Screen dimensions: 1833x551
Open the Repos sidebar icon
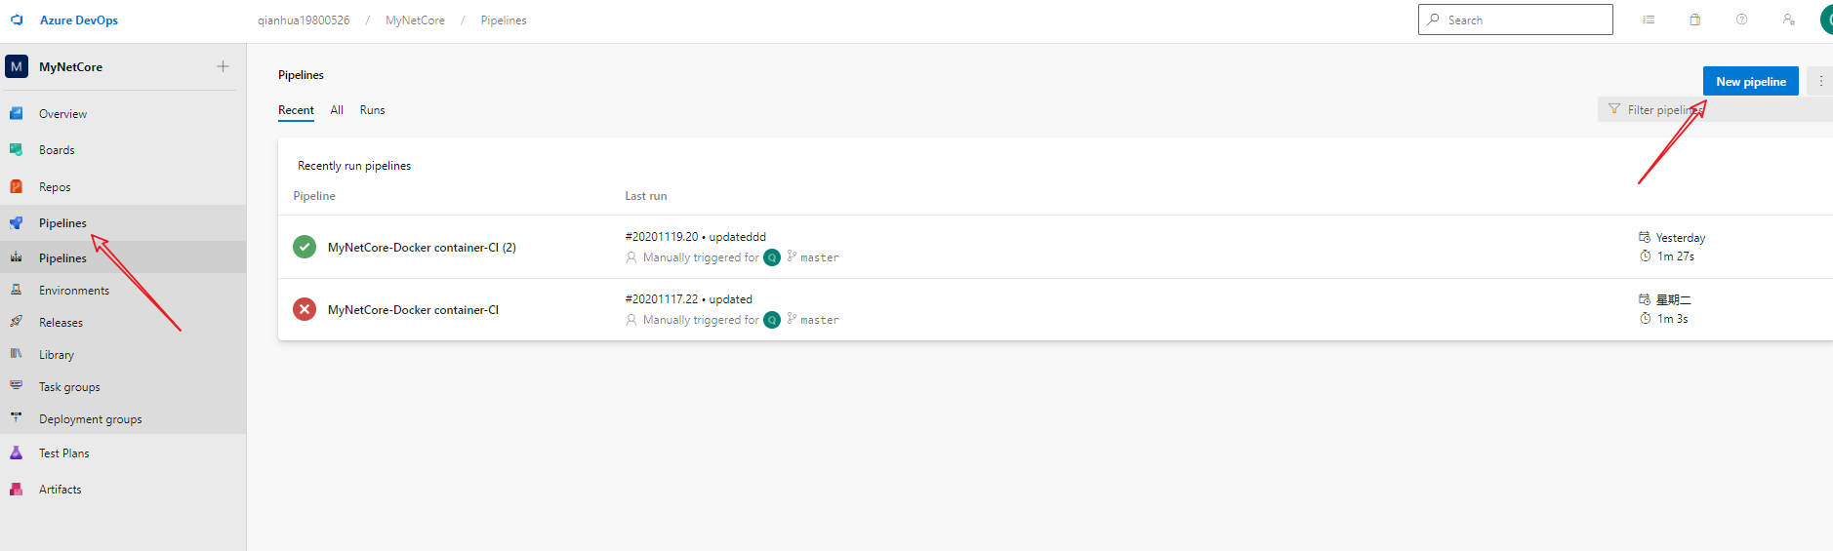point(17,186)
